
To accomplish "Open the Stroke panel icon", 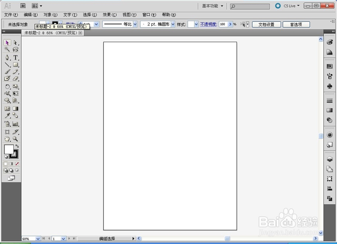I will (330, 100).
